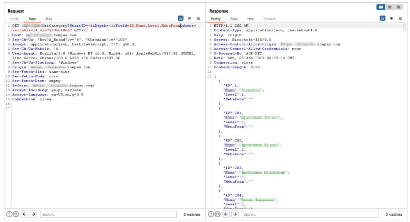Switch to the Request Hex tab
This screenshot has width=410, height=222.
(x=49, y=19)
